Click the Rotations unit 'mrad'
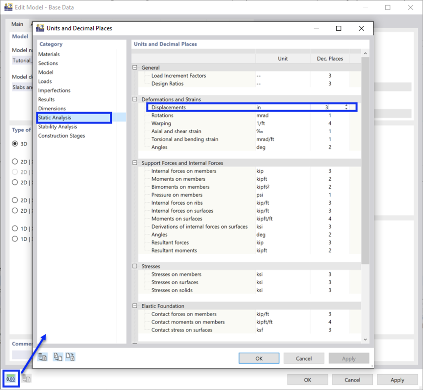 coord(263,115)
